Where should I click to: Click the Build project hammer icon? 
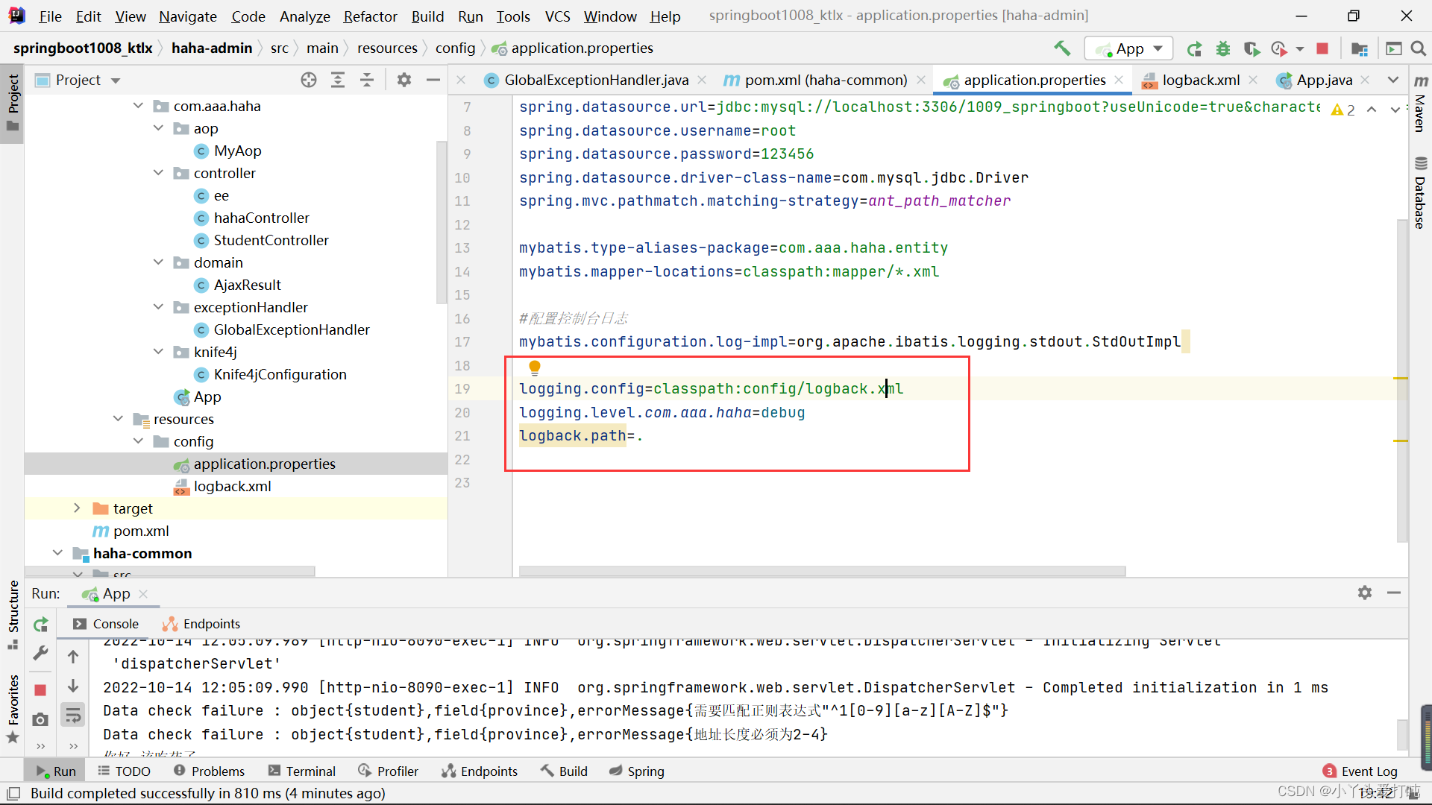(x=1062, y=48)
